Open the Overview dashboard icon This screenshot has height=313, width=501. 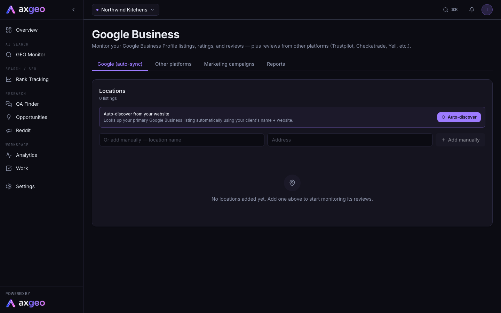pyautogui.click(x=9, y=30)
